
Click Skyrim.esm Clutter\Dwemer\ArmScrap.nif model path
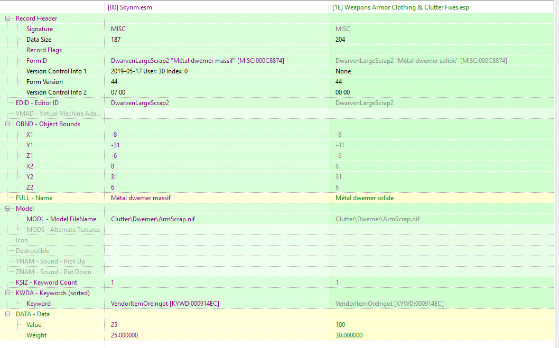153,219
